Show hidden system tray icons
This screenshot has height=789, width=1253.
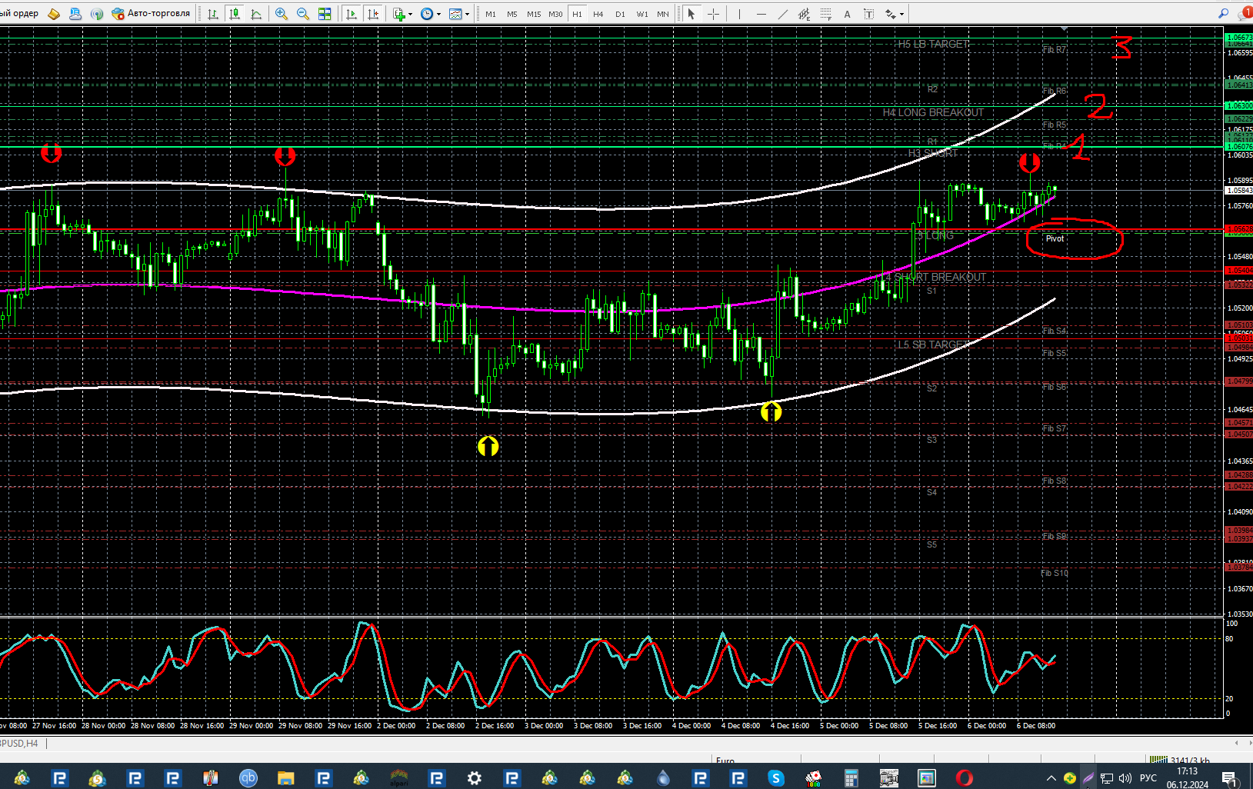tap(1051, 778)
